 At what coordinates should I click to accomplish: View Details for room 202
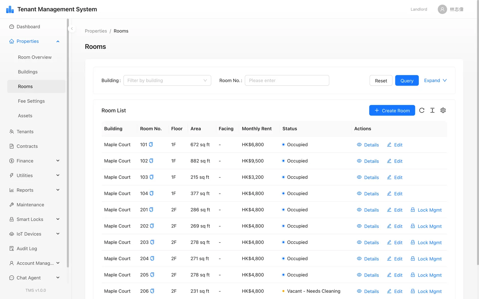point(368,226)
